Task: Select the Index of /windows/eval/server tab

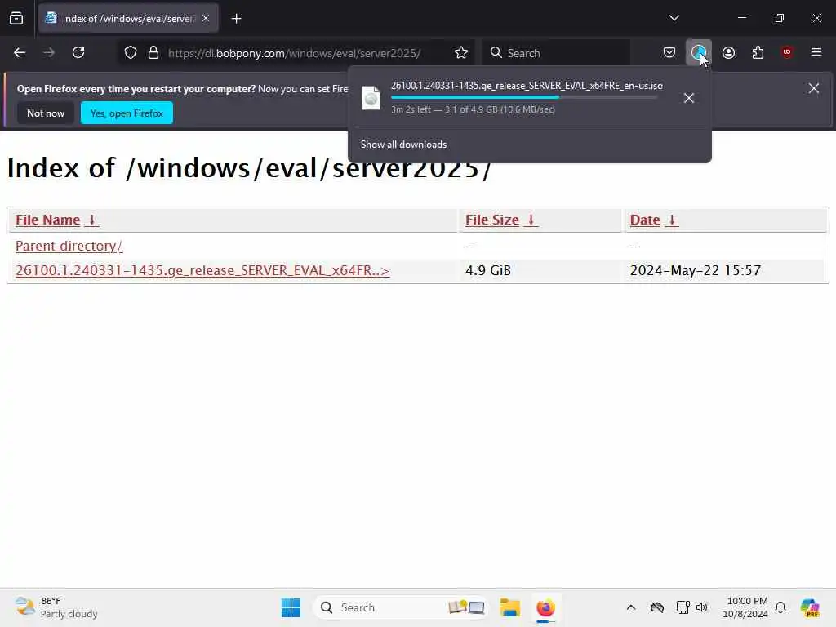Action: click(x=128, y=18)
